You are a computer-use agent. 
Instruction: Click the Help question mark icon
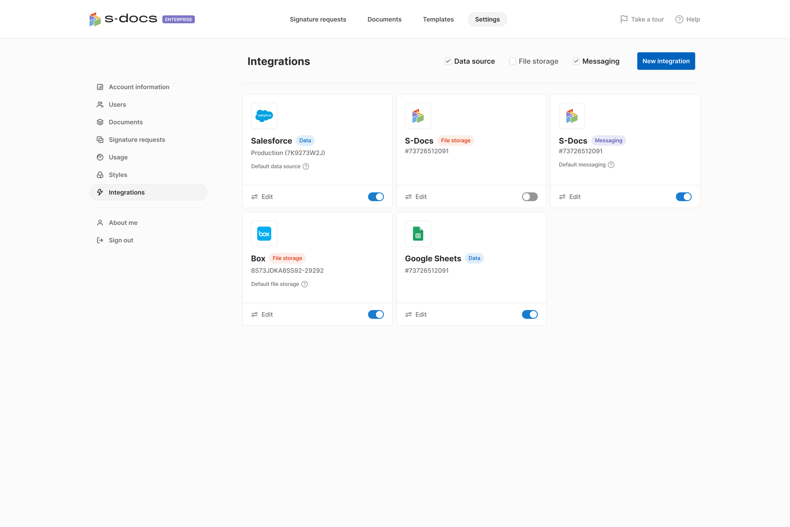click(x=679, y=19)
